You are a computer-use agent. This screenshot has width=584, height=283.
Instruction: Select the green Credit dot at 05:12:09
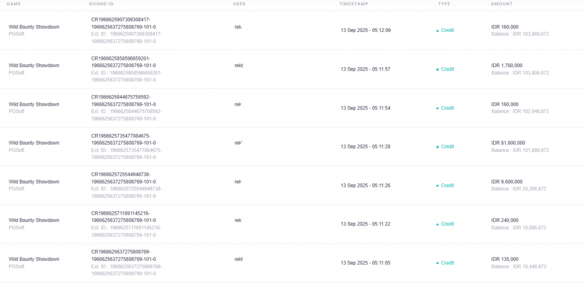[437, 31]
